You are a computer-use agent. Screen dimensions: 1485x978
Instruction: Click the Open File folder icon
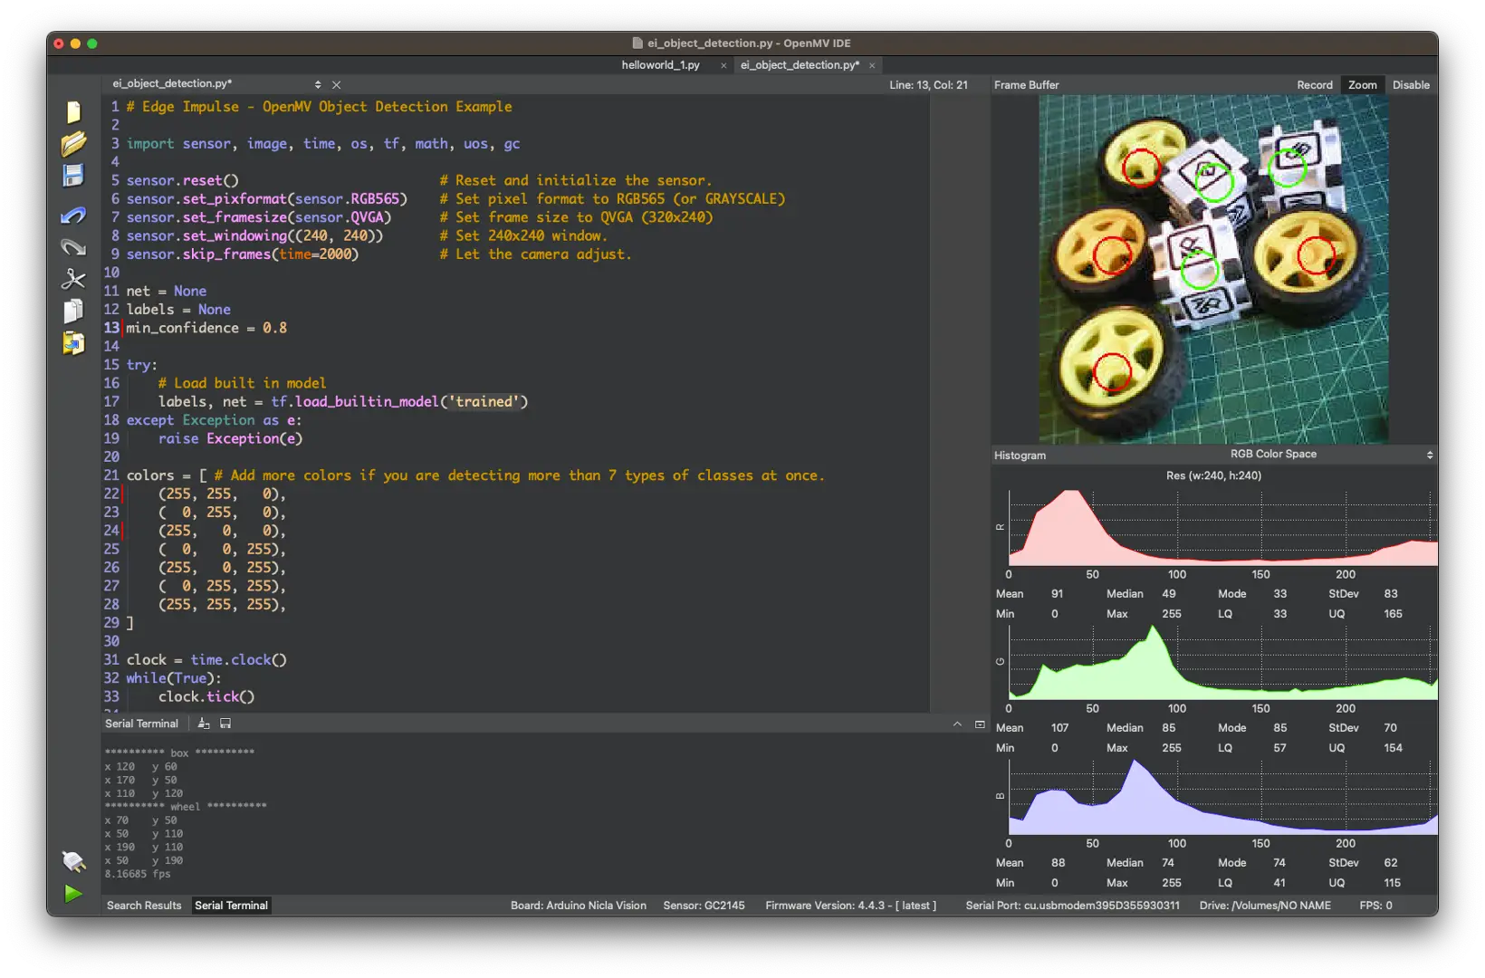pyautogui.click(x=73, y=144)
